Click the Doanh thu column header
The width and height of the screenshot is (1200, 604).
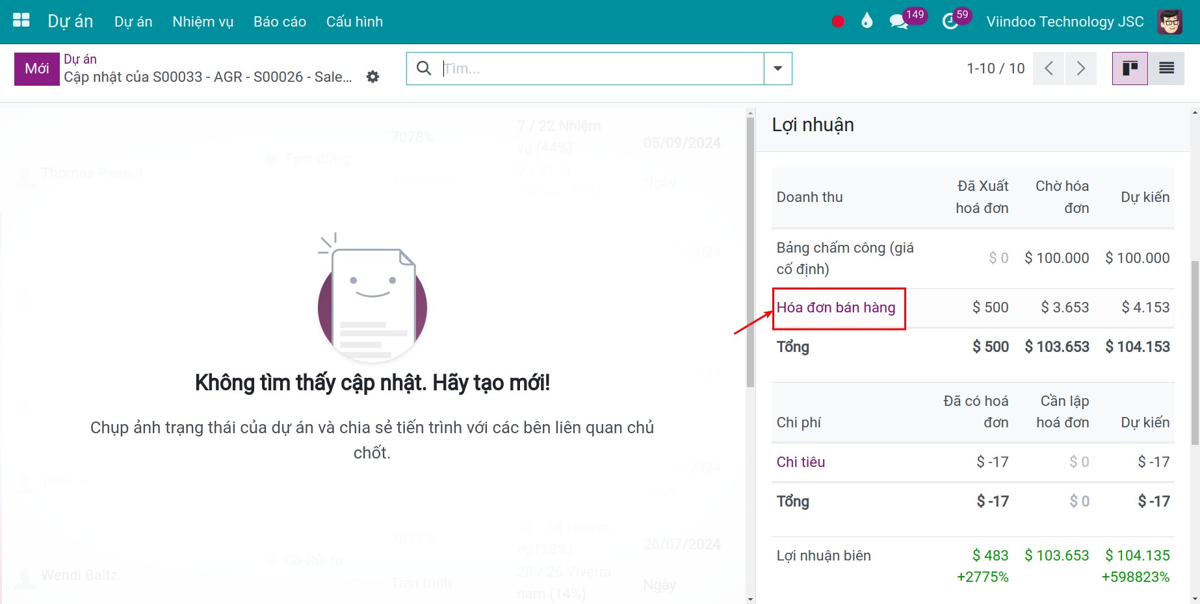(x=809, y=197)
